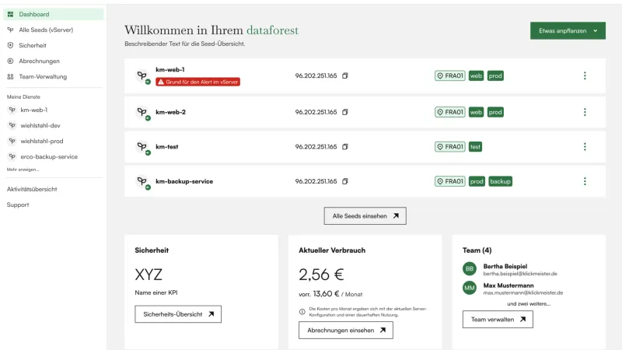
Task: Open Alle Seeds (vServer) in the sidebar
Action: [x=46, y=30]
